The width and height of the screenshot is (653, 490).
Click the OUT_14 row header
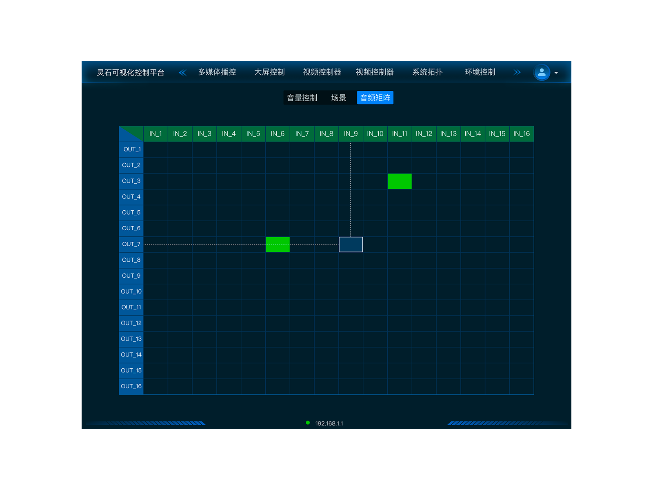point(131,355)
